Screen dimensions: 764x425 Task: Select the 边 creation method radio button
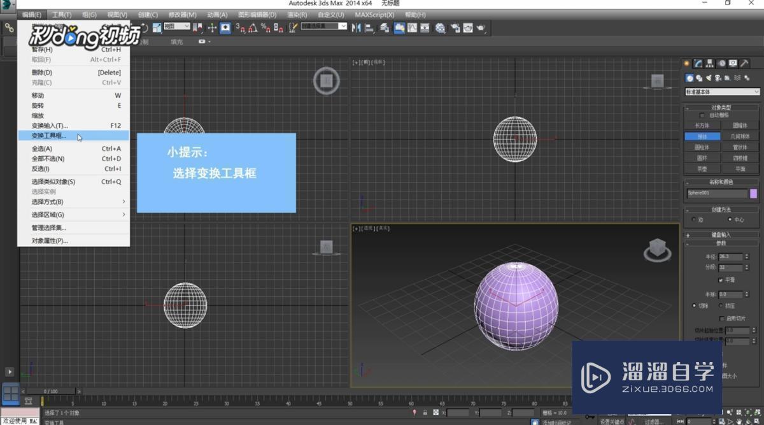click(x=694, y=219)
